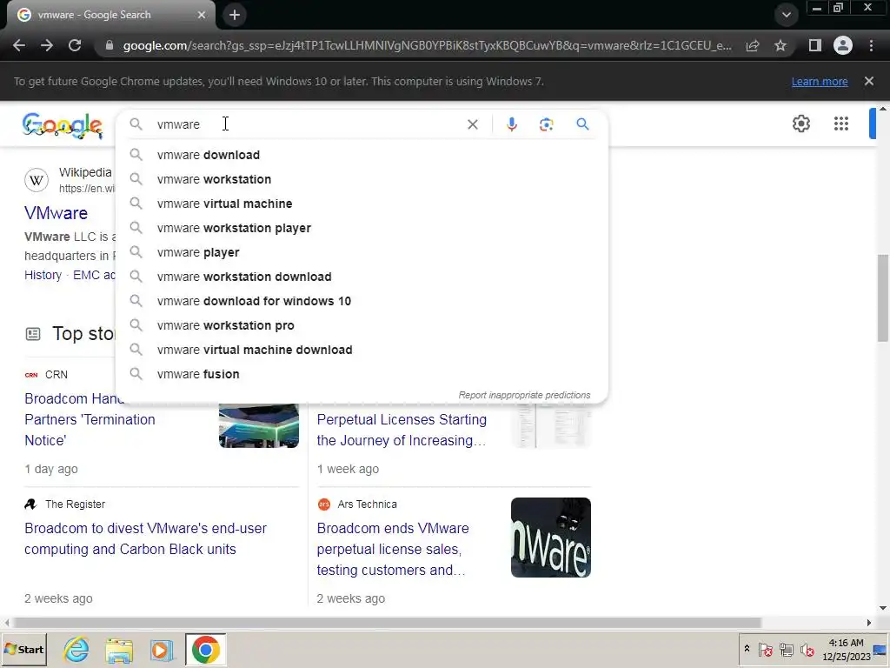Image resolution: width=890 pixels, height=668 pixels.
Task: Launch Windows Media Player from taskbar
Action: coord(162,650)
